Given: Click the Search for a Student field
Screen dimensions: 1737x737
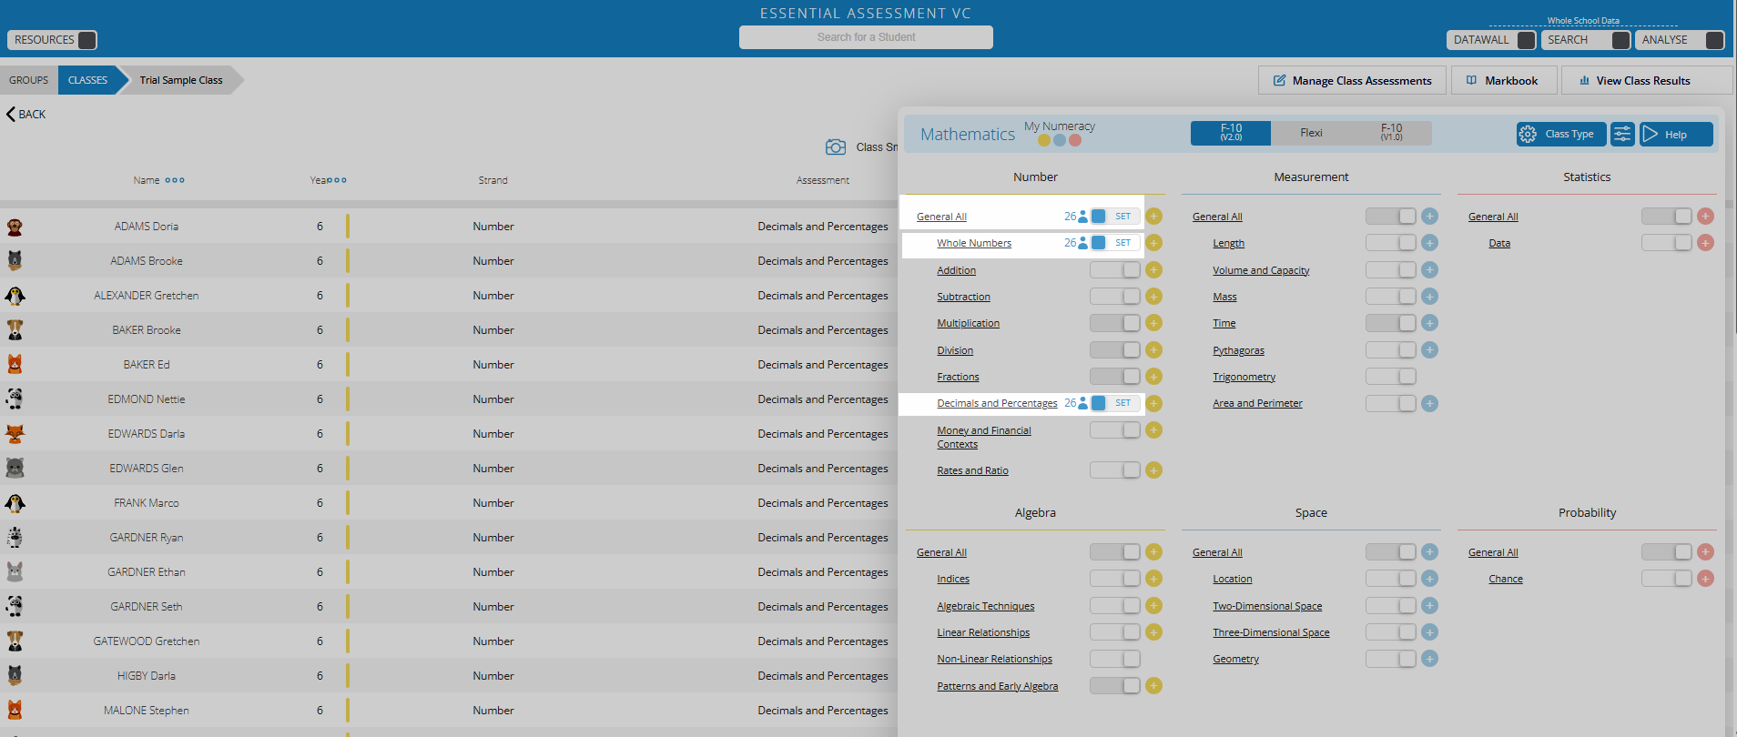Looking at the screenshot, I should [866, 37].
